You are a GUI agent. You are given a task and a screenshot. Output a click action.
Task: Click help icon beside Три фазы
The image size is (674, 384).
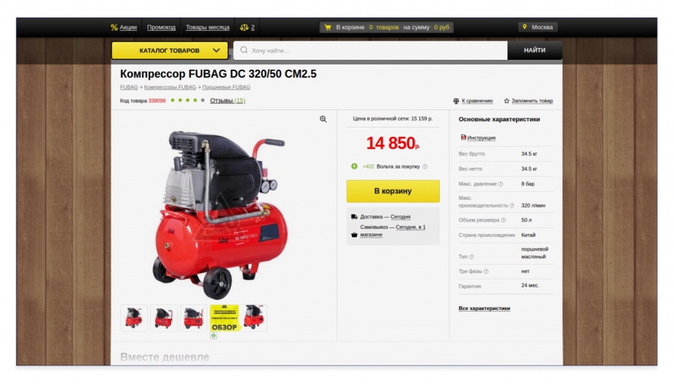tap(486, 272)
